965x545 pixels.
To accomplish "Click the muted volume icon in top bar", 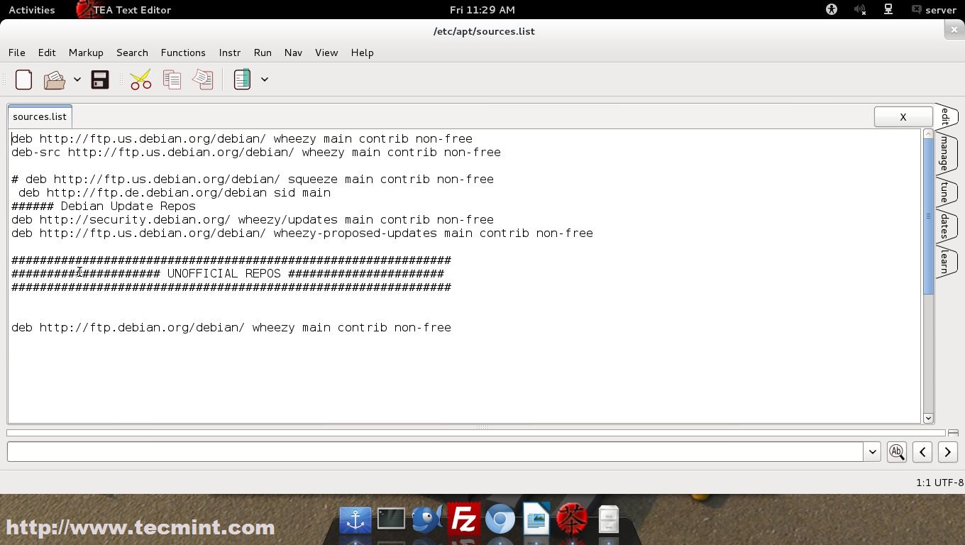I will coord(860,10).
